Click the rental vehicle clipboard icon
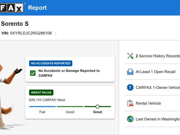Viewport: 180px width, 135px height. [130, 103]
